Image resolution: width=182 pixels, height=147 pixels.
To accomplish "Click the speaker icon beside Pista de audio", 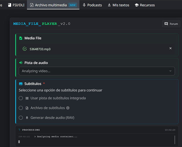I will [21, 63].
